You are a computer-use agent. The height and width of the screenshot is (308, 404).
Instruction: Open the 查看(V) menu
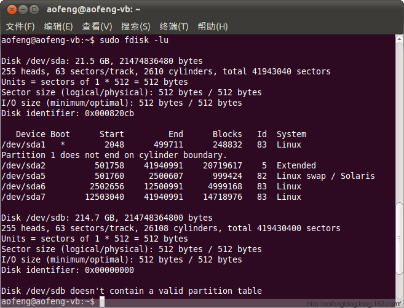tap(97, 26)
